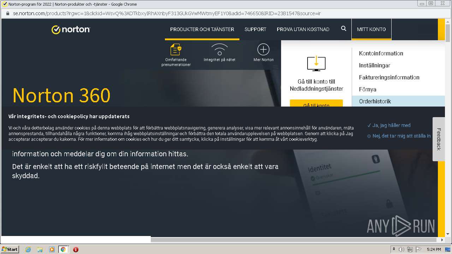Click the browser address bar
This screenshot has width=452, height=254.
226,13
